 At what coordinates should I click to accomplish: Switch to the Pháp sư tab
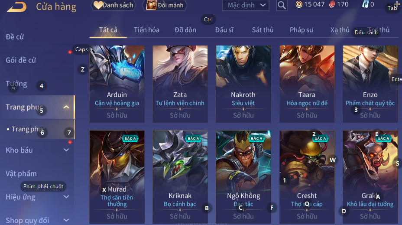coord(301,30)
